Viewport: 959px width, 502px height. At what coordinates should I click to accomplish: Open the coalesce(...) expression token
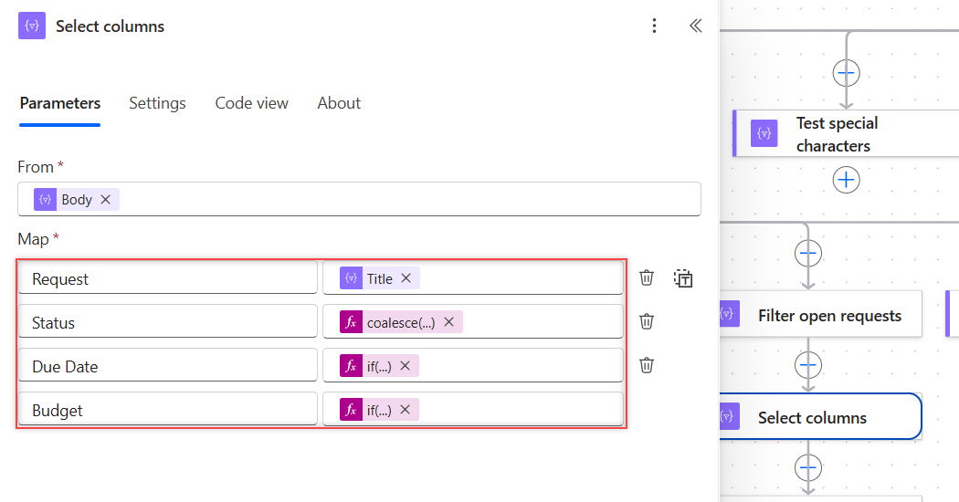click(401, 322)
